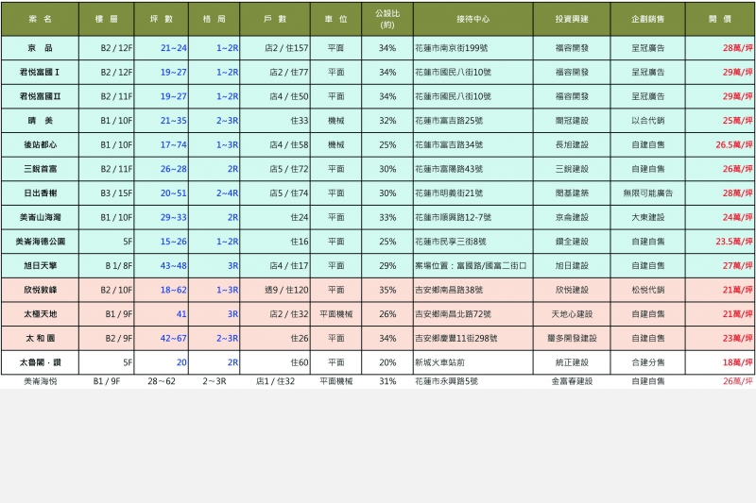
Task: Select the 旭日天擎 project name cell
Action: click(x=40, y=266)
